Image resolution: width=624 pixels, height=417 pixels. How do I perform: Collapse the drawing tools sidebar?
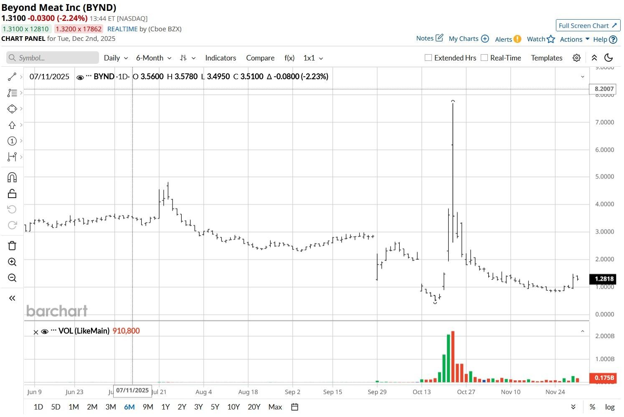point(12,298)
